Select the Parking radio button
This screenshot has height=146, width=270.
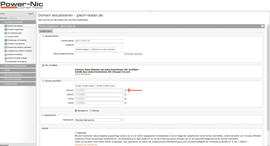(91, 111)
